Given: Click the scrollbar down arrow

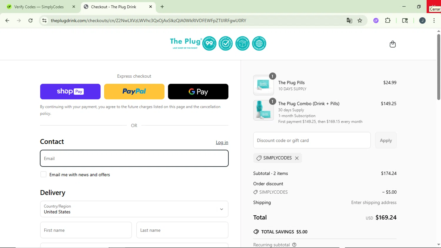Looking at the screenshot, I should [439, 244].
